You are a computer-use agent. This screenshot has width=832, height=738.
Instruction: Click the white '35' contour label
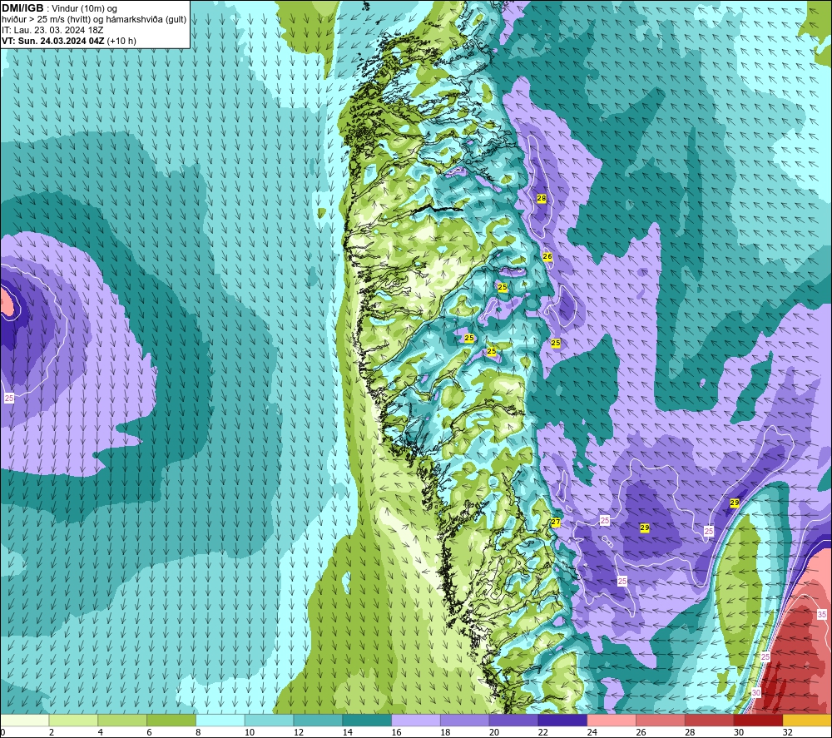click(821, 614)
